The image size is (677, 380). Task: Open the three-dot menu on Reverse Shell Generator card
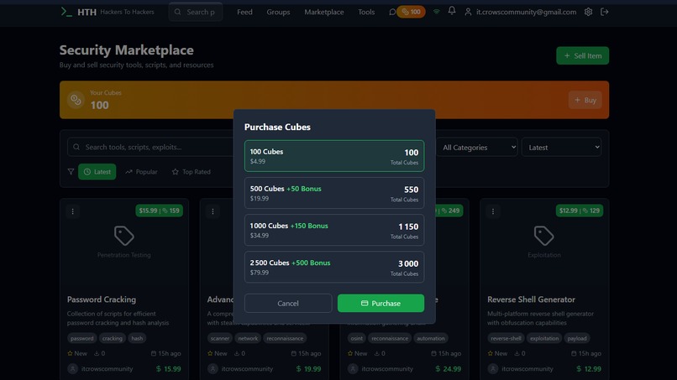pyautogui.click(x=493, y=211)
